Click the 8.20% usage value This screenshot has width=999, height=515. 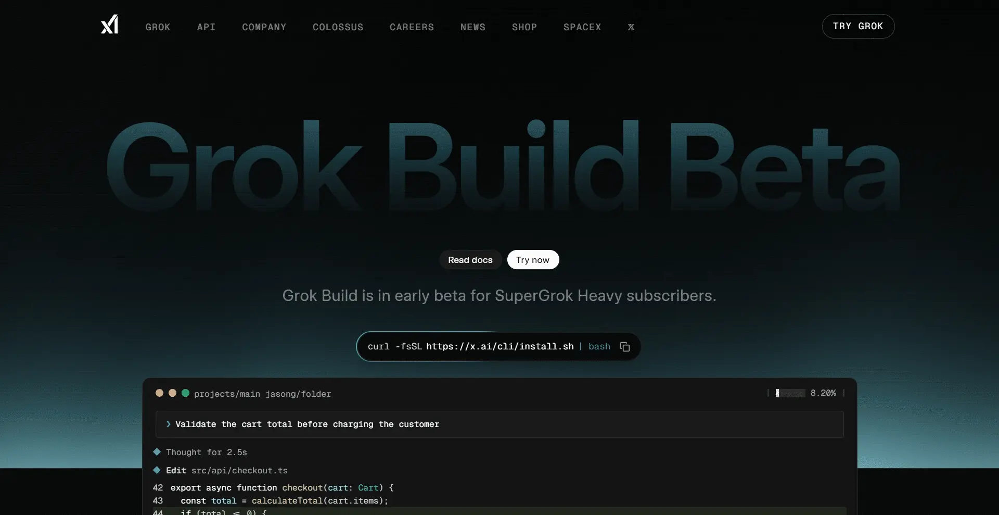point(823,393)
